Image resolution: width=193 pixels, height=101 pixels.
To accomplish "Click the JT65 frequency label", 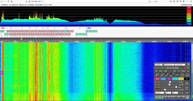I will click(x=65, y=31).
